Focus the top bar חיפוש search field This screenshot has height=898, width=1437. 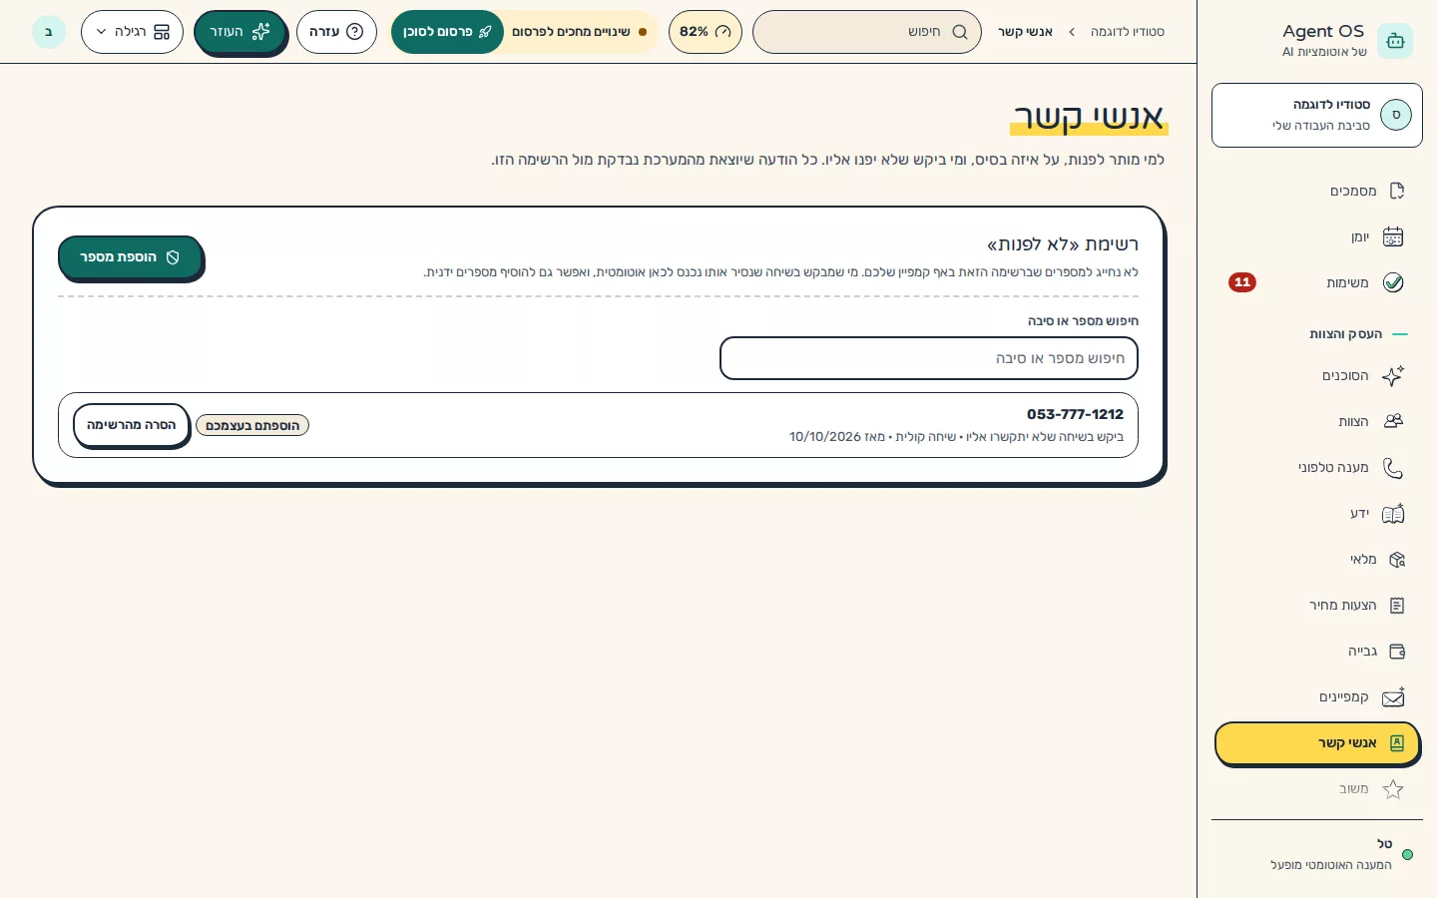coord(867,32)
